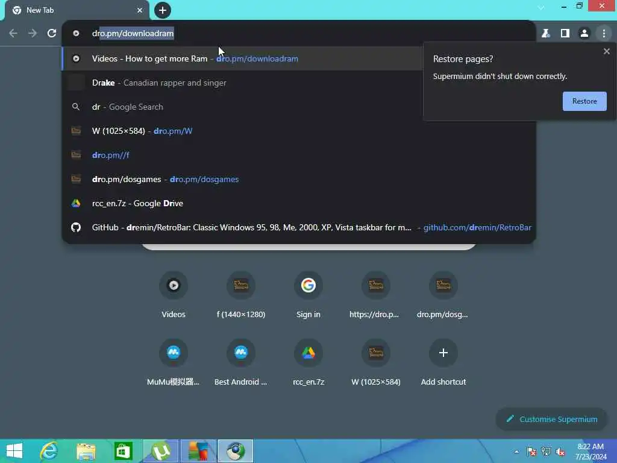Image resolution: width=617 pixels, height=463 pixels.
Task: Select the dro.pm/dosgames suggestion
Action: tap(299, 179)
